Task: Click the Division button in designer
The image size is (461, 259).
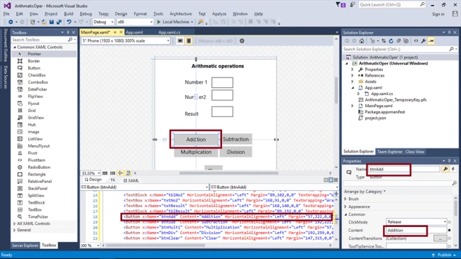Action: (x=235, y=152)
